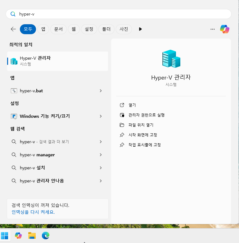
Task: Open web result hyper-v 검색 결과 더 보기
Action: pyautogui.click(x=58, y=142)
